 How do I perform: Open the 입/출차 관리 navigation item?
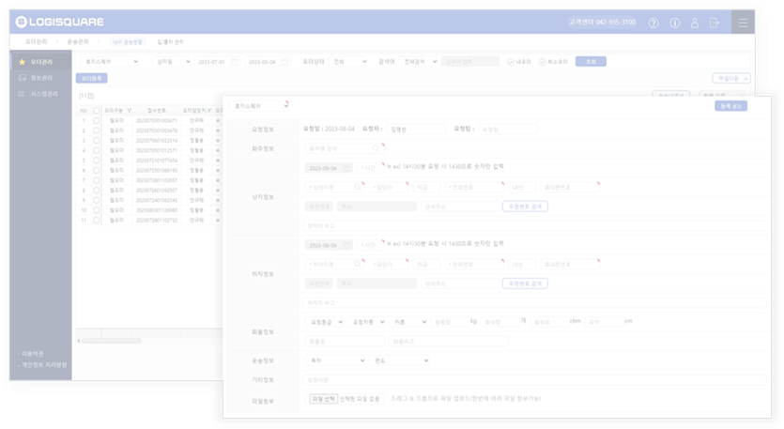(x=171, y=42)
